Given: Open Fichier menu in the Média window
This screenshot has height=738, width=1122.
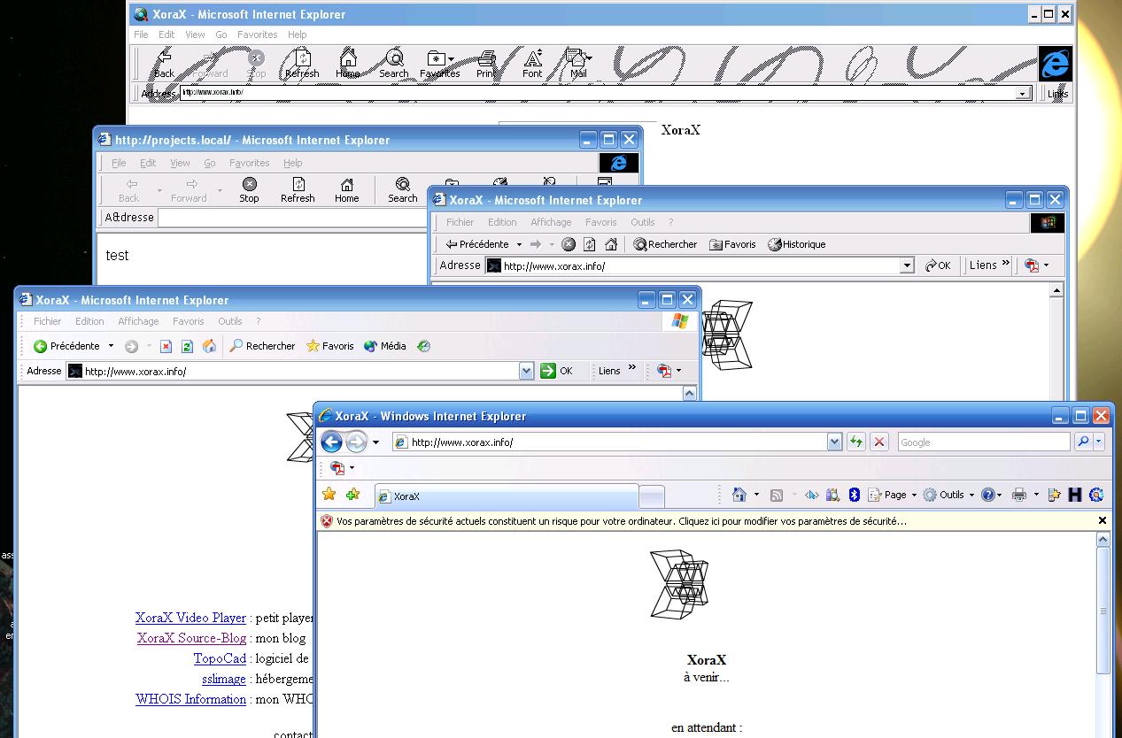Looking at the screenshot, I should [x=48, y=321].
